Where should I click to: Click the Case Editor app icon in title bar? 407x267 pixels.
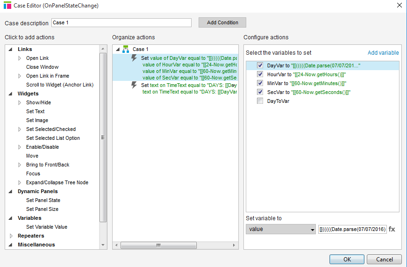(x=7, y=6)
